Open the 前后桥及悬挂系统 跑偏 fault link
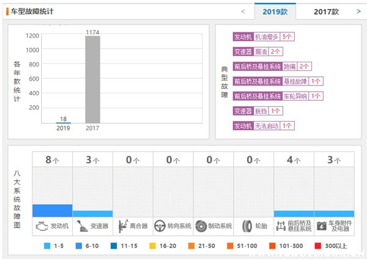 272,67
